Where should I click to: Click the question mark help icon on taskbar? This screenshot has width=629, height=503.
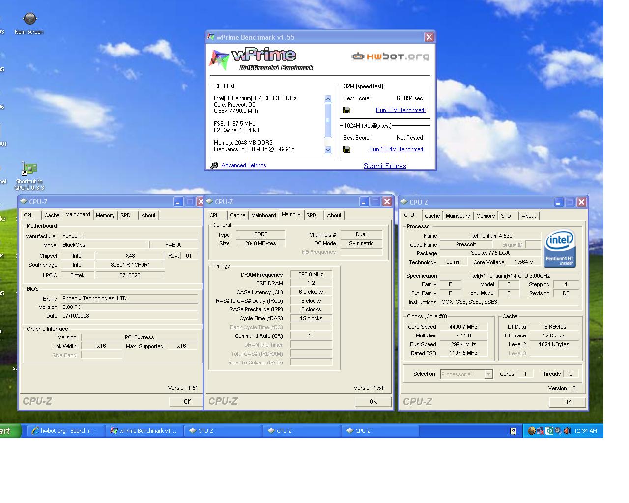tap(513, 431)
